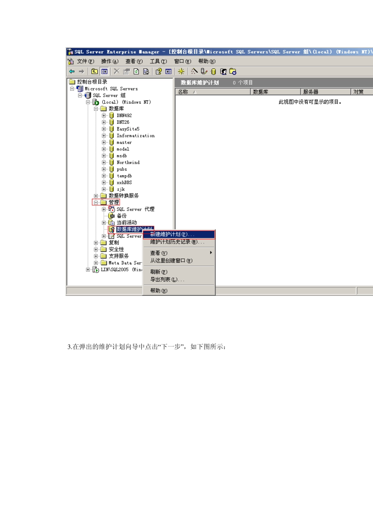The image size is (373, 528).
Task: Select the EasySite5 database label
Action: [x=128, y=129]
